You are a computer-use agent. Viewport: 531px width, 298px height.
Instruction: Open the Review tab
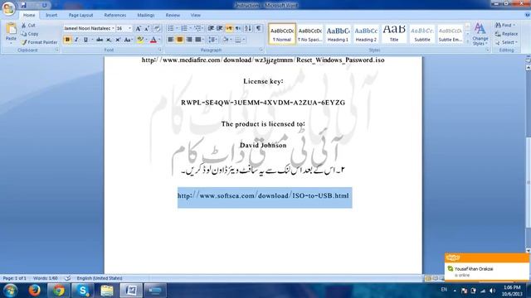pos(173,15)
